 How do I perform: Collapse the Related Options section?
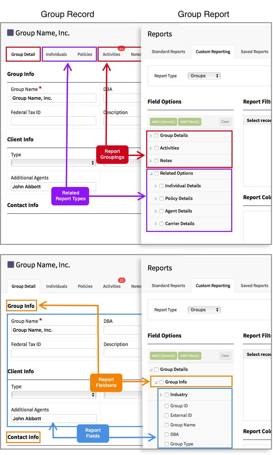[x=151, y=173]
